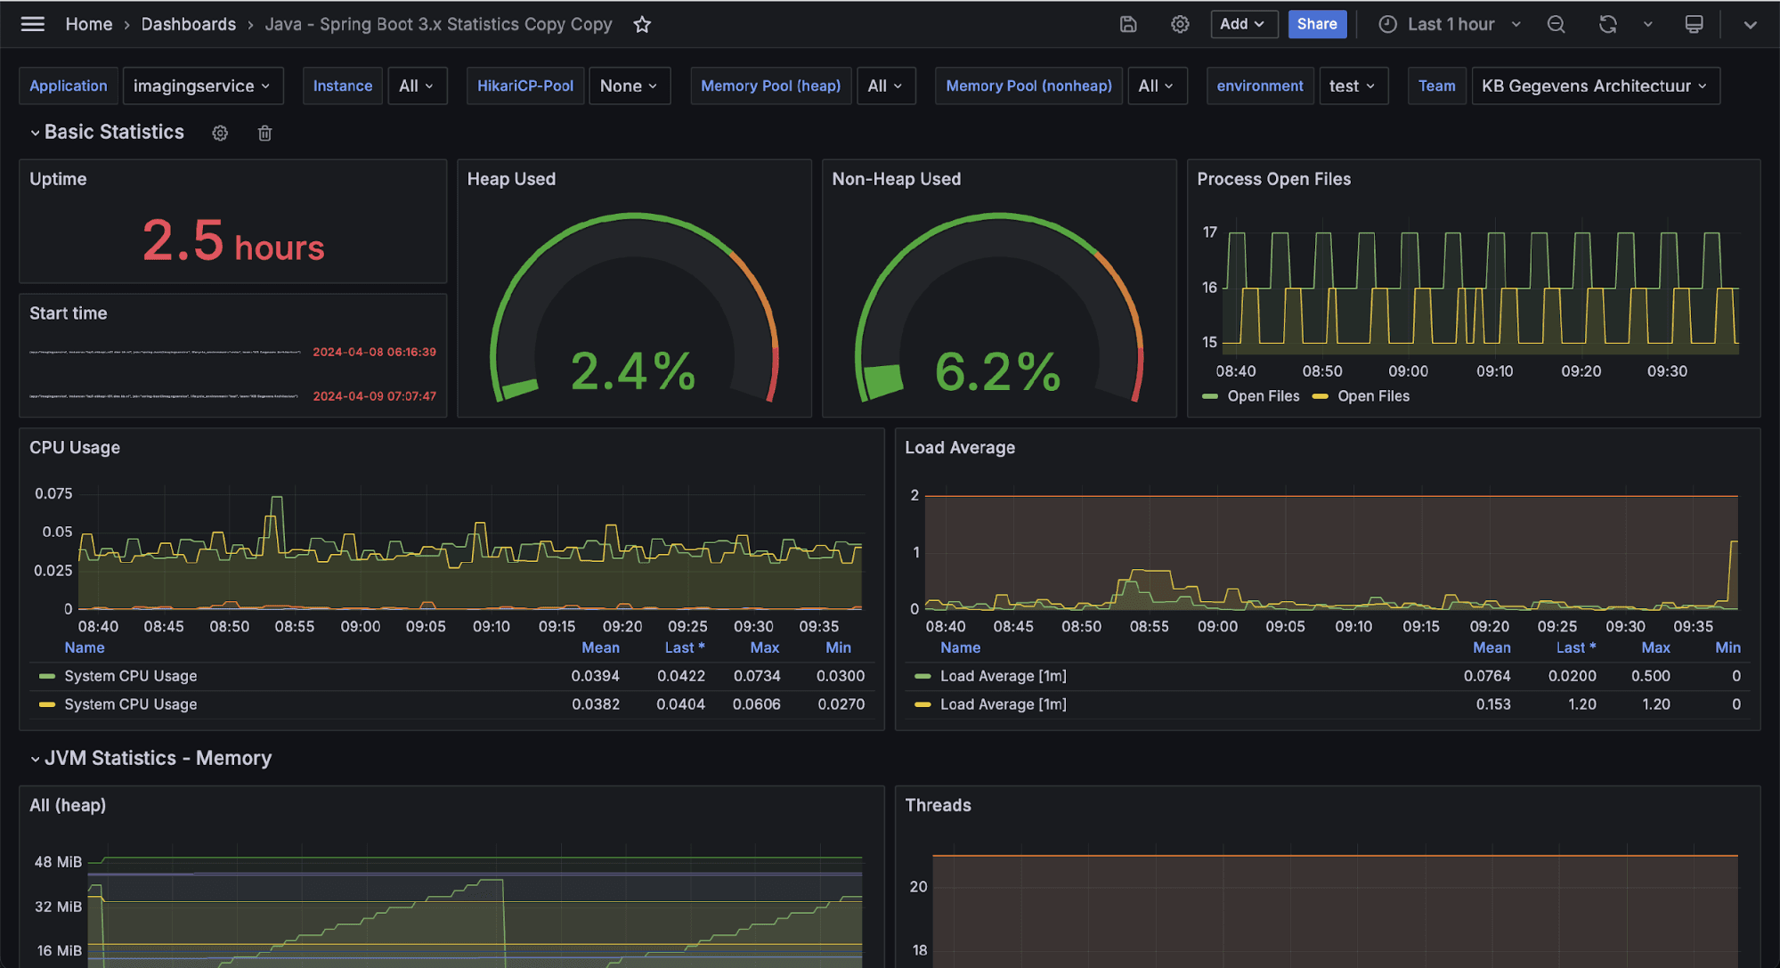Zoom out the time range

point(1556,24)
